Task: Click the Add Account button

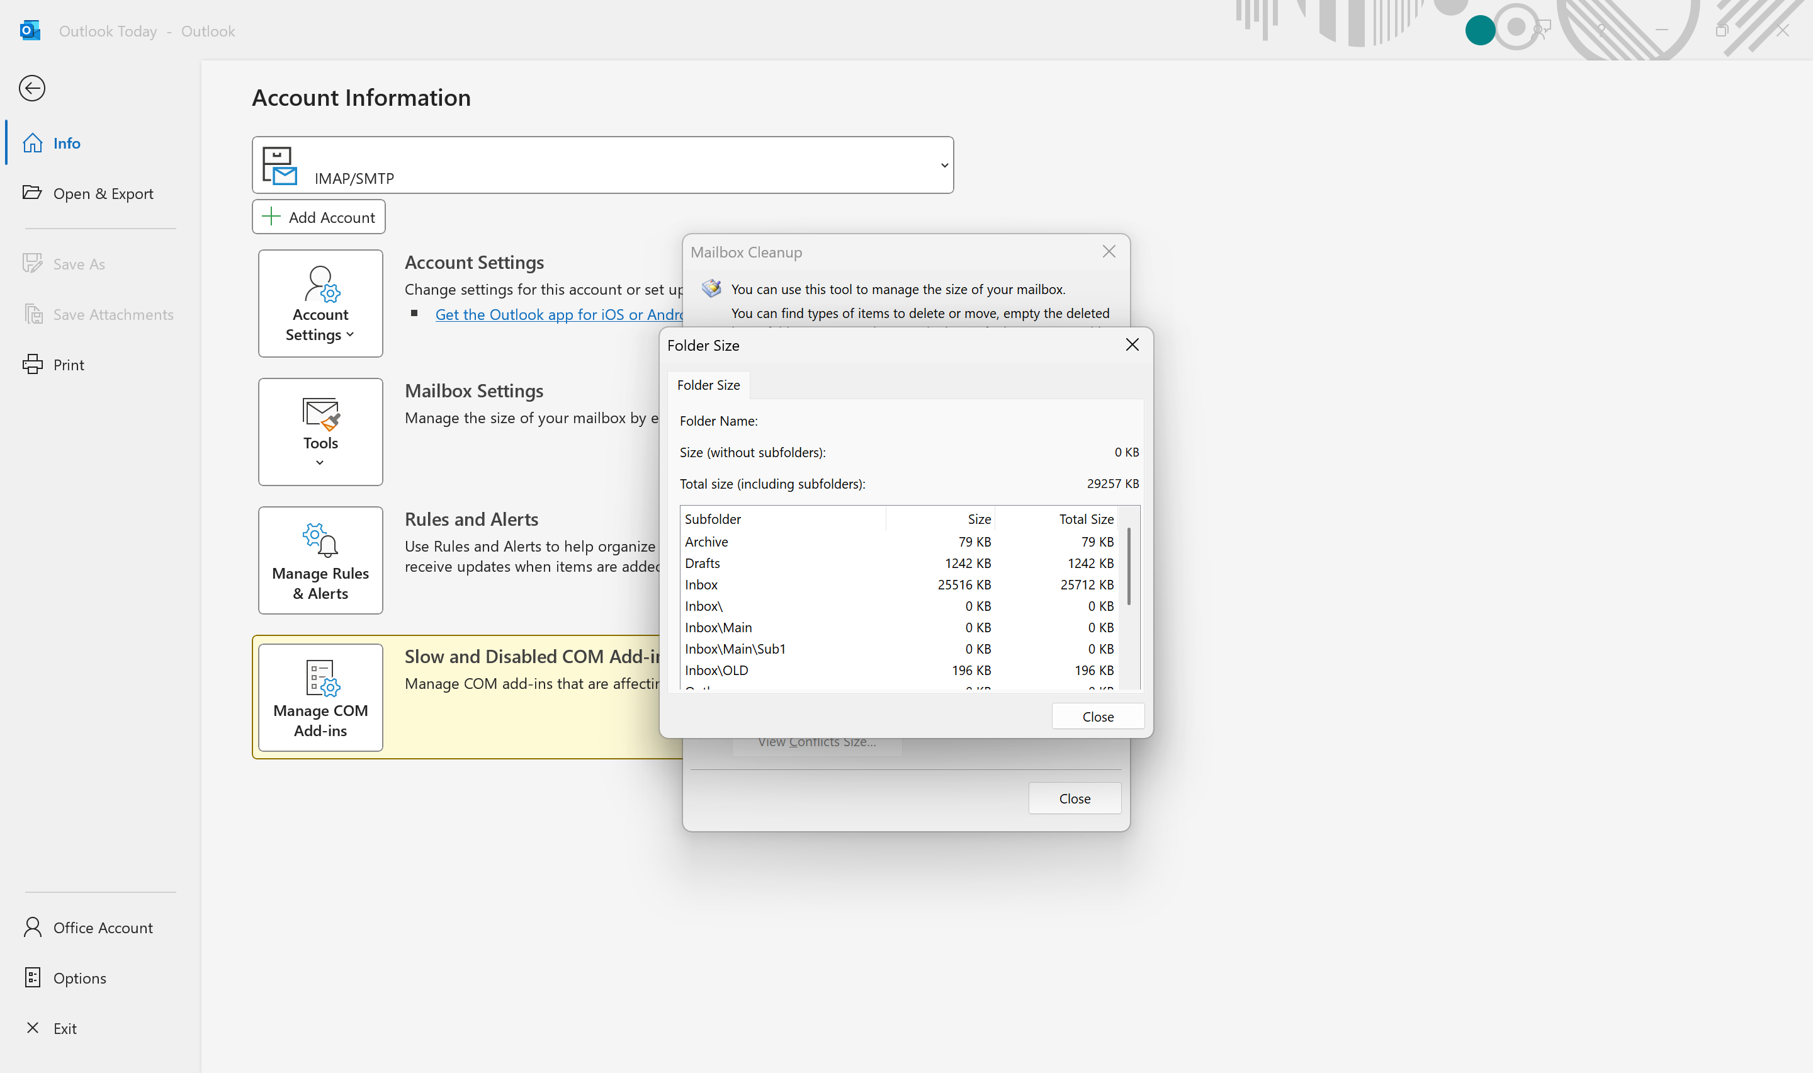Action: (x=319, y=217)
